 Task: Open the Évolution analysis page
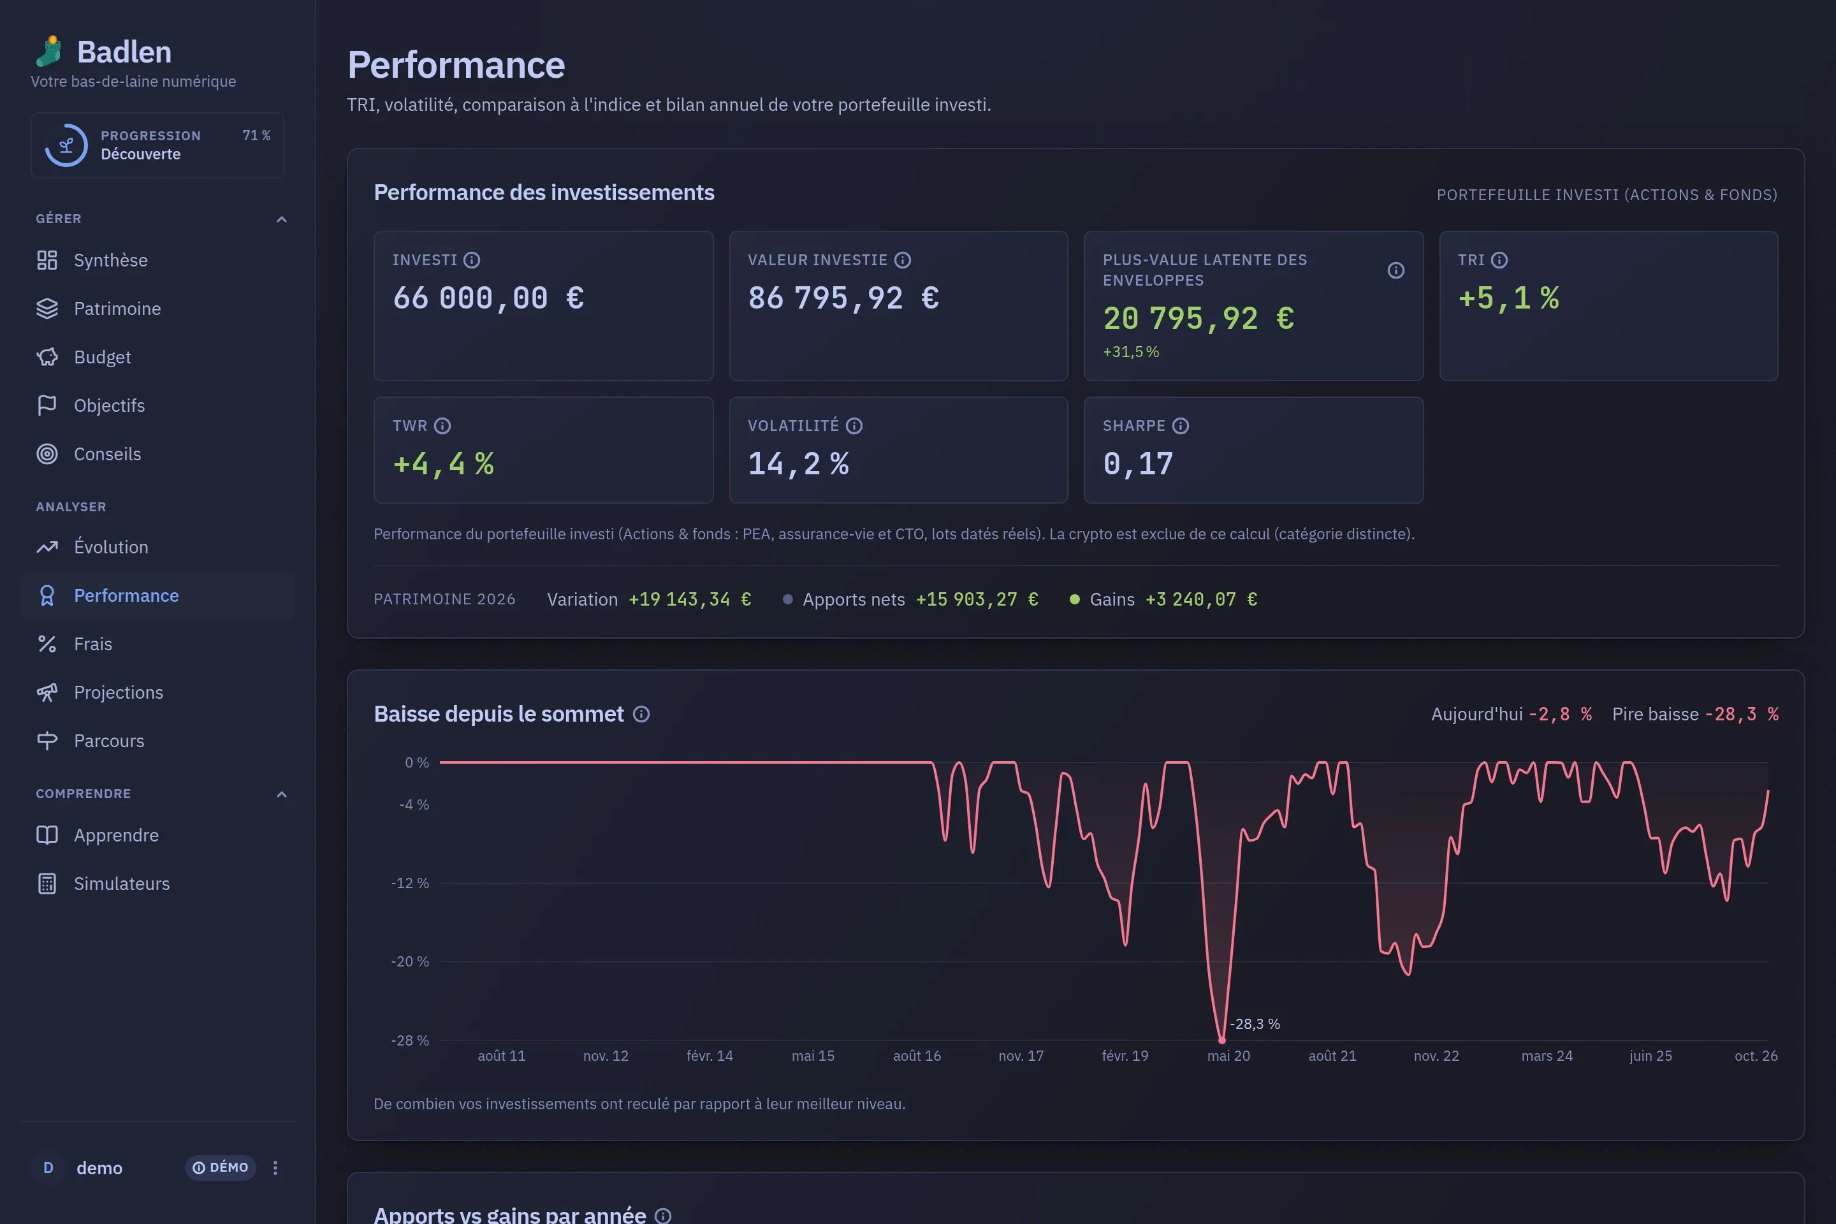157,547
